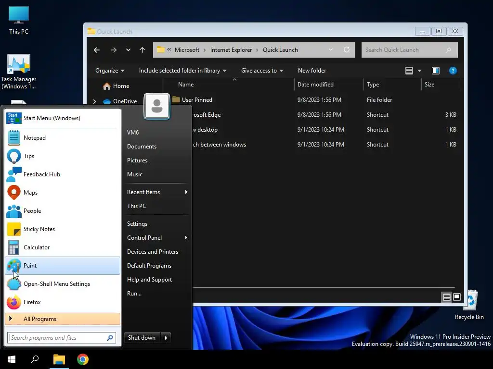This screenshot has width=493, height=369.
Task: Open address bar history dropdown
Action: [331, 49]
